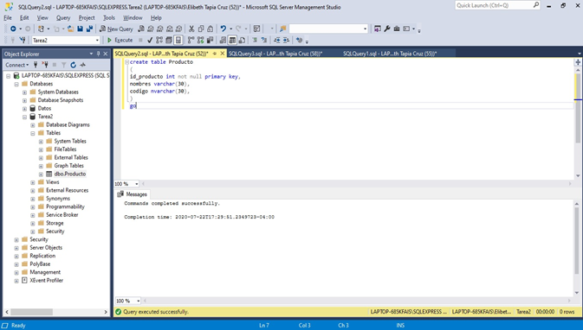Switch to the SQLQuery3.sql tab
Screen dimensions: 583x330
point(275,54)
